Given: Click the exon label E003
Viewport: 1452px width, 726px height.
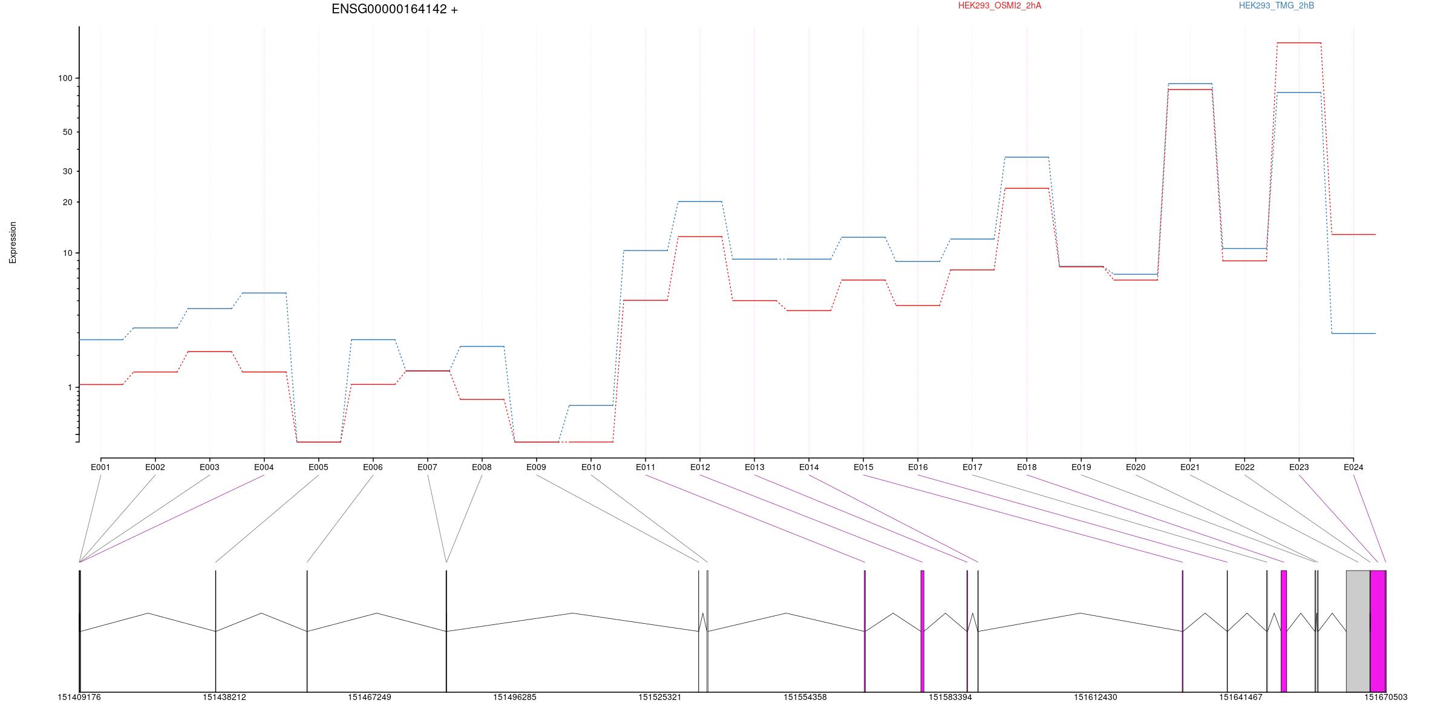Looking at the screenshot, I should point(209,467).
